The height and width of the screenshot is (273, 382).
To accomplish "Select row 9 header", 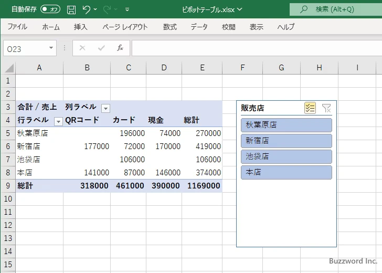I will coord(8,186).
